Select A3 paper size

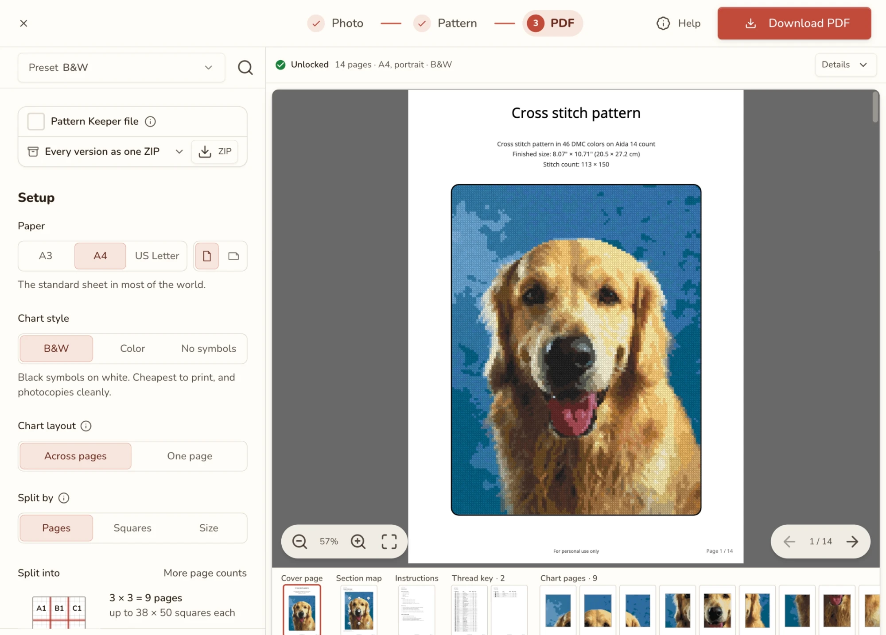(46, 256)
